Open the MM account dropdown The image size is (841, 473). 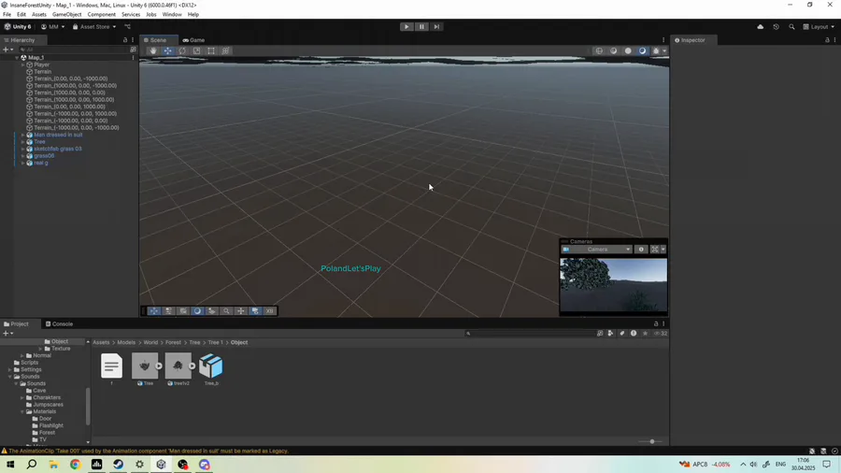(52, 27)
